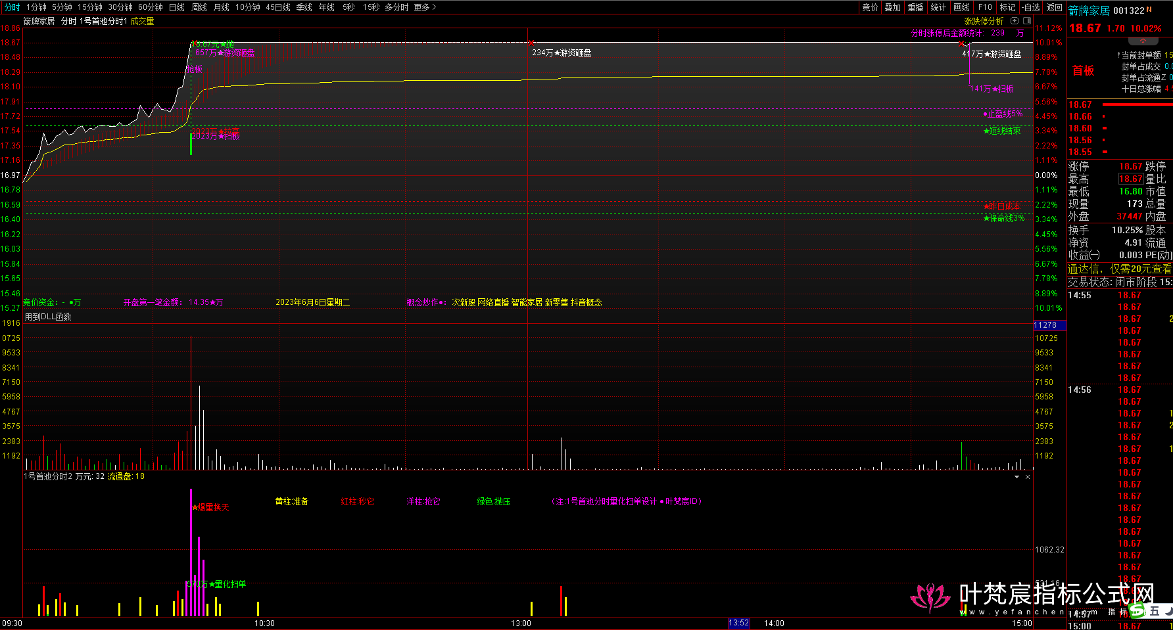The width and height of the screenshot is (1173, 630).
Task: Switch to 15秒 chart tab
Action: pyautogui.click(x=371, y=7)
